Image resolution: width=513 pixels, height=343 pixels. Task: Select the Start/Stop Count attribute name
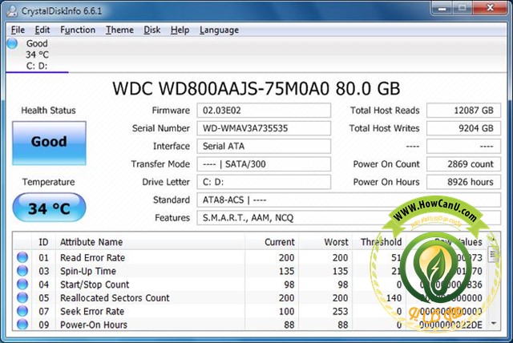95,284
